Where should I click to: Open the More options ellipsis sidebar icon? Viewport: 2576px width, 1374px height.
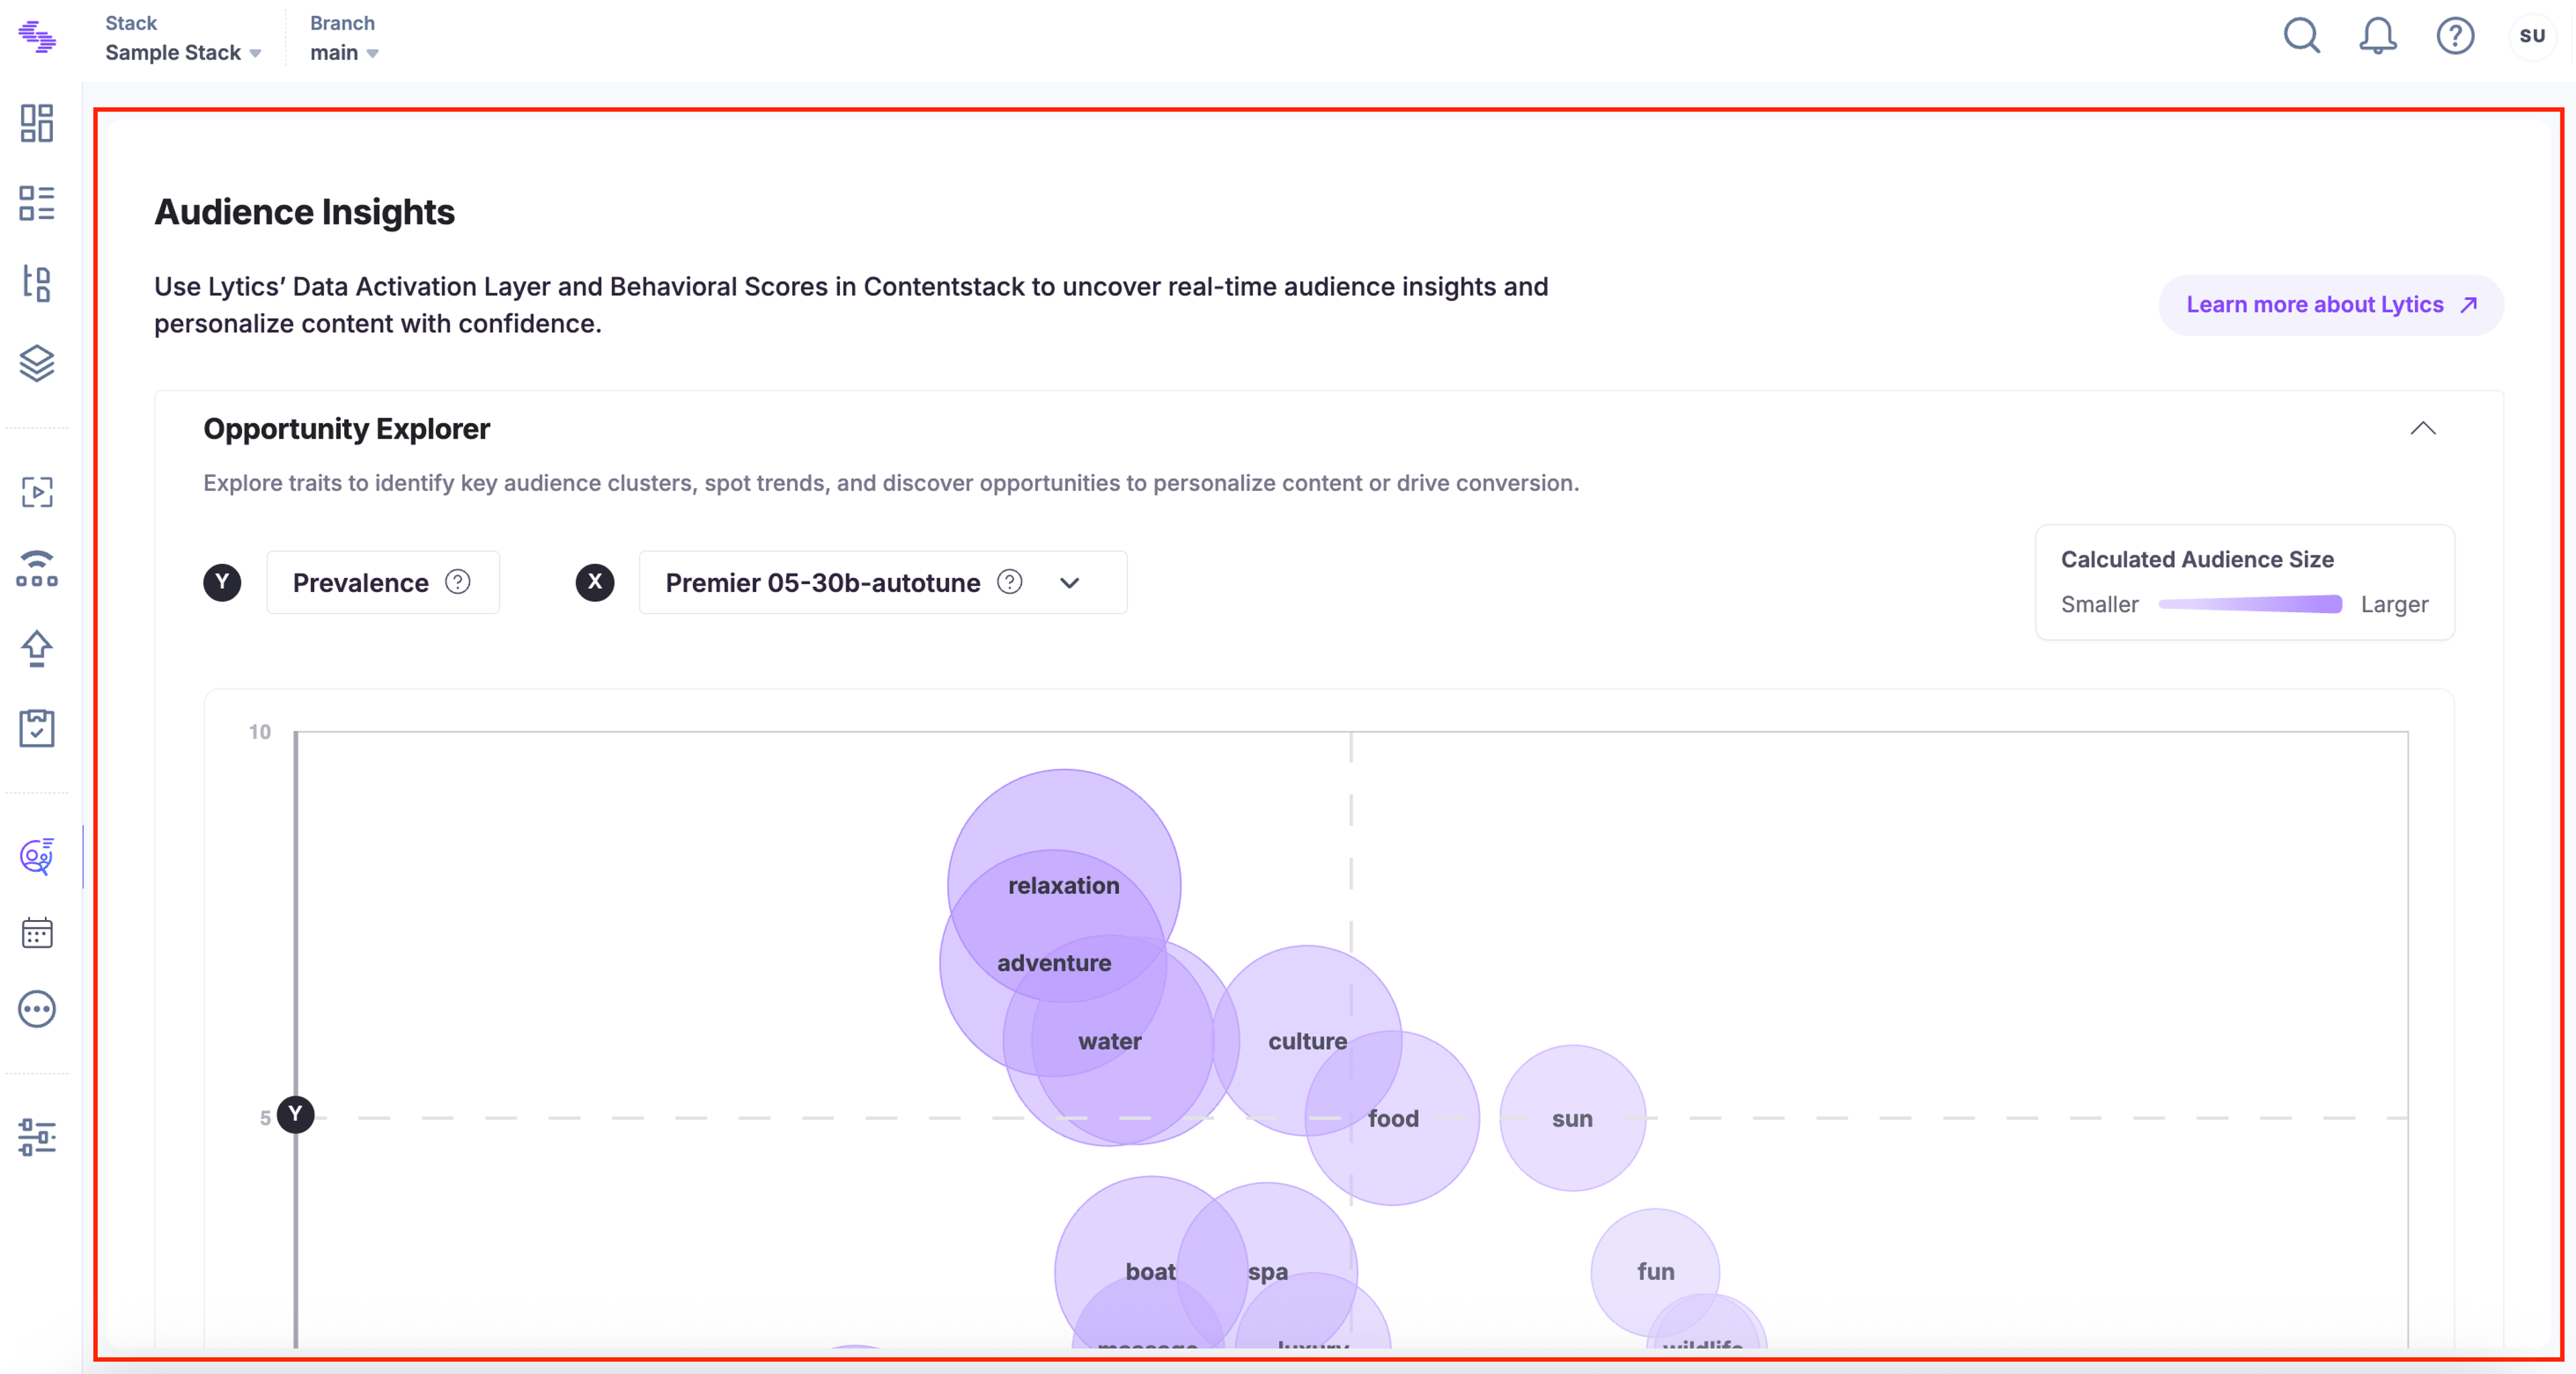pyautogui.click(x=37, y=1009)
